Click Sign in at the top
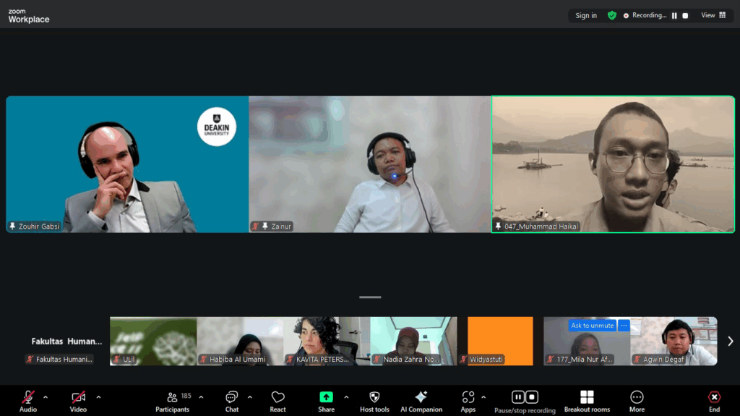This screenshot has width=740, height=416. coord(586,15)
